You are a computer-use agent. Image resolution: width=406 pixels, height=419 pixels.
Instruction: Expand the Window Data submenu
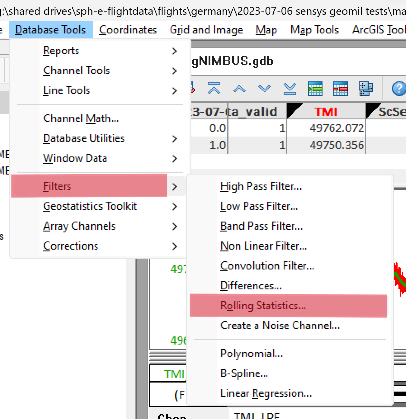(75, 158)
